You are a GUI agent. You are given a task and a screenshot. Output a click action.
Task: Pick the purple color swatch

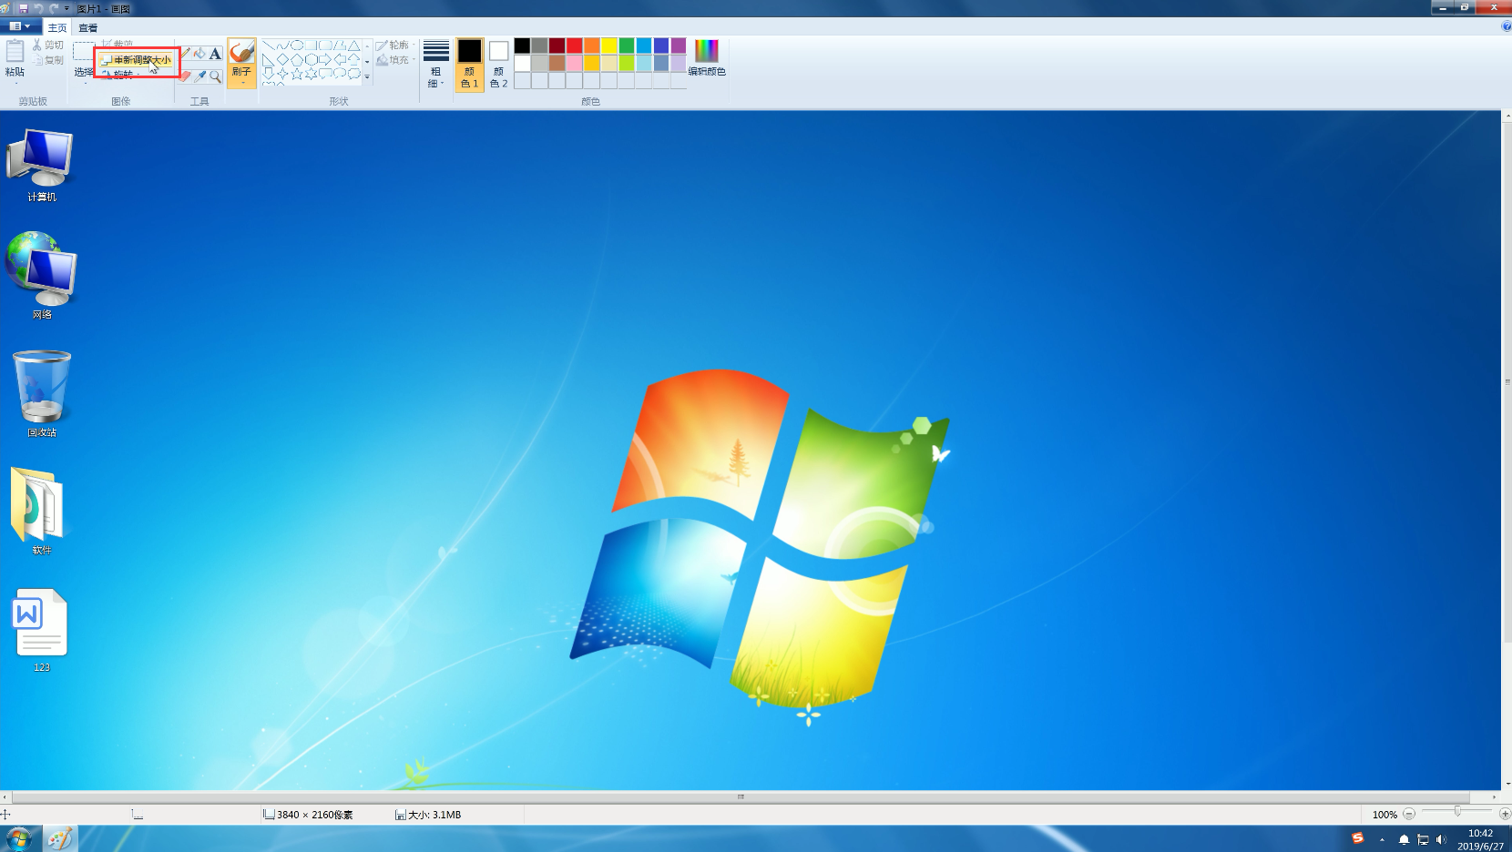click(x=679, y=46)
